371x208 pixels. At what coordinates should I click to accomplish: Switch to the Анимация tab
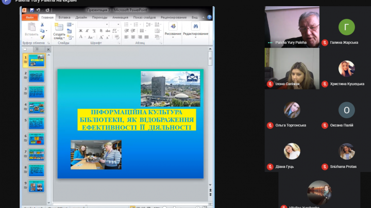120,17
